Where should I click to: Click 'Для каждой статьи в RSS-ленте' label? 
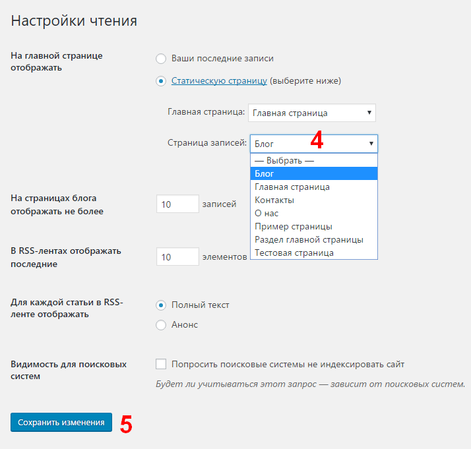[x=67, y=309]
